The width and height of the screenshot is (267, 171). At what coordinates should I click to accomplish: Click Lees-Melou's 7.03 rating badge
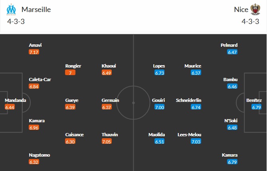pyautogui.click(x=196, y=141)
